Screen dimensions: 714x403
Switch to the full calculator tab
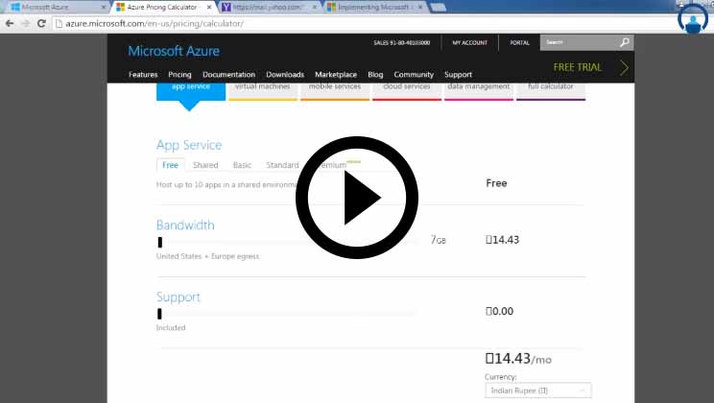point(550,87)
